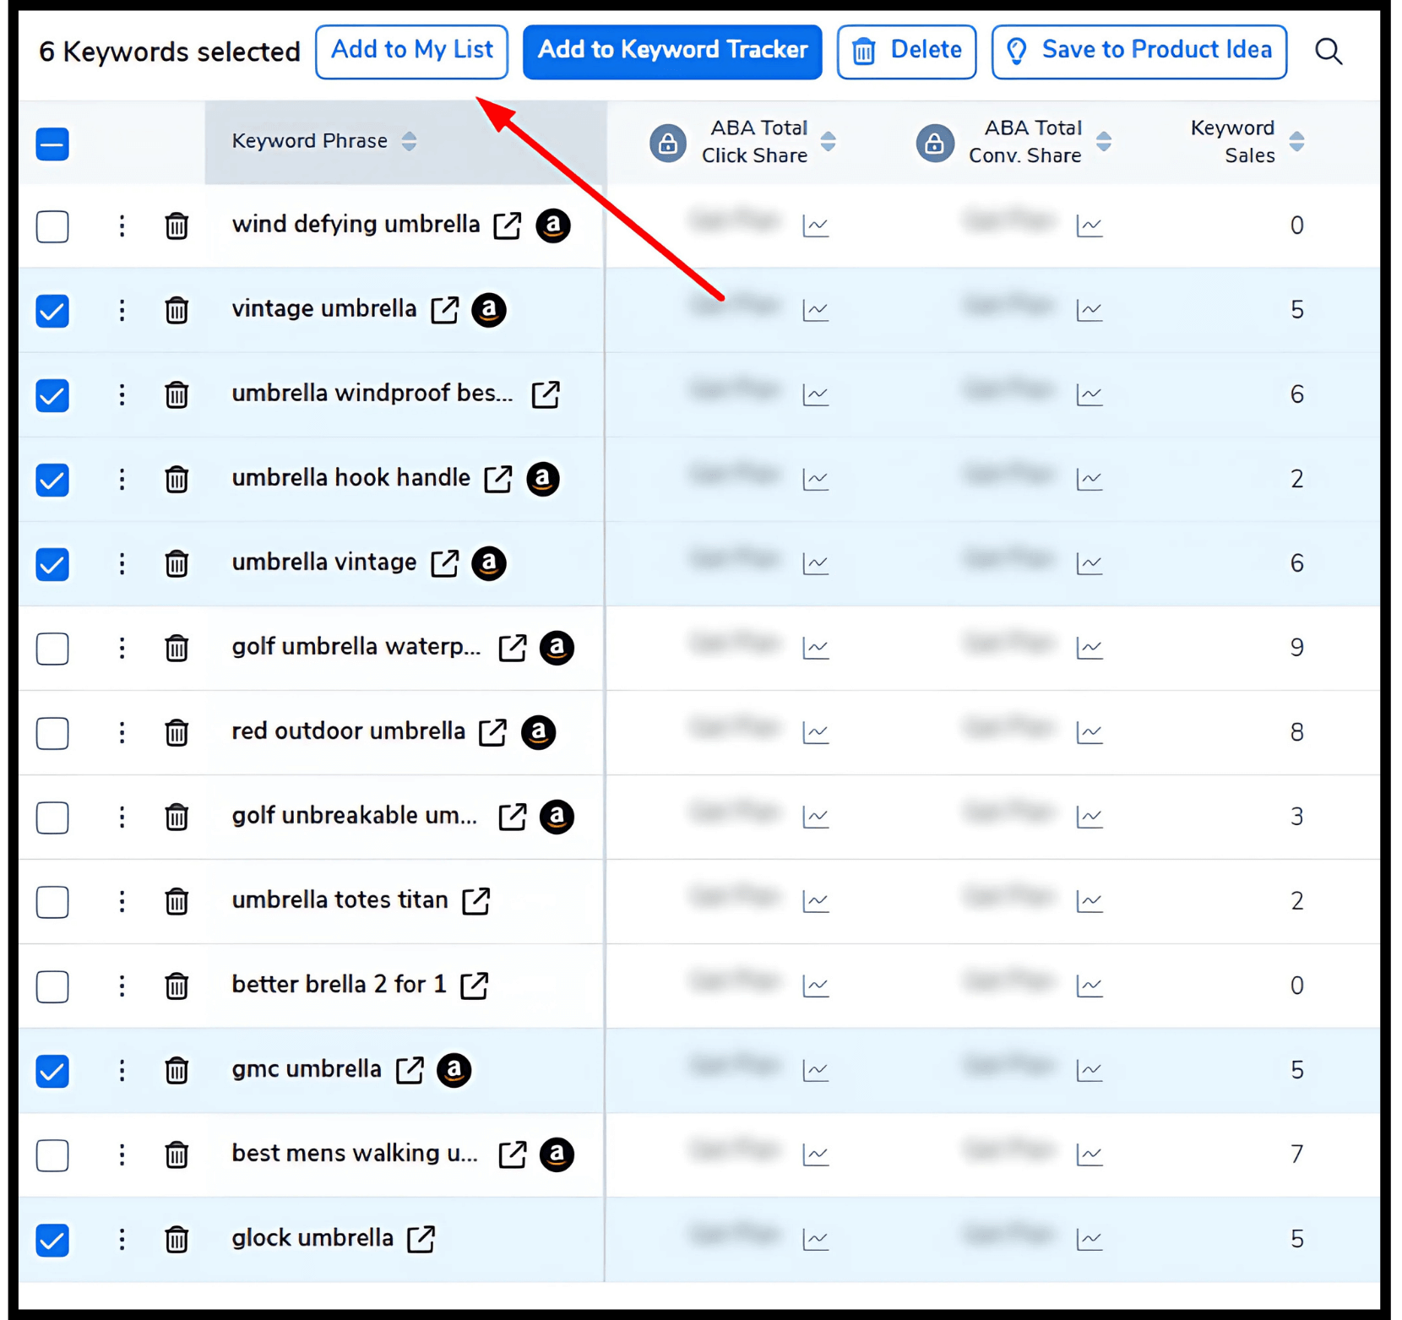Toggle the select-all header checkbox

(x=52, y=144)
